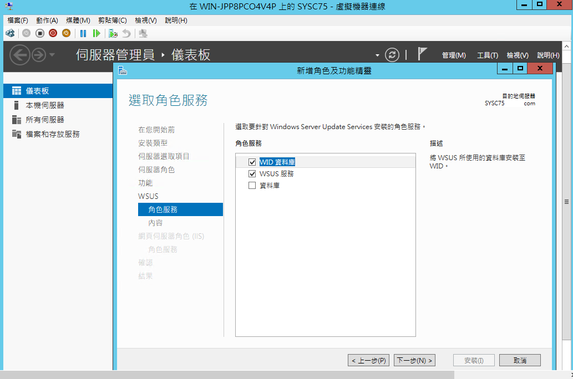Image resolution: width=573 pixels, height=379 pixels.
Task: Check the unchecked 資料庫 checkbox
Action: click(252, 186)
